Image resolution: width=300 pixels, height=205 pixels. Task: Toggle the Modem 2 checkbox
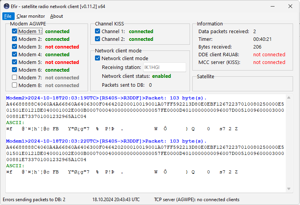pos(15,39)
